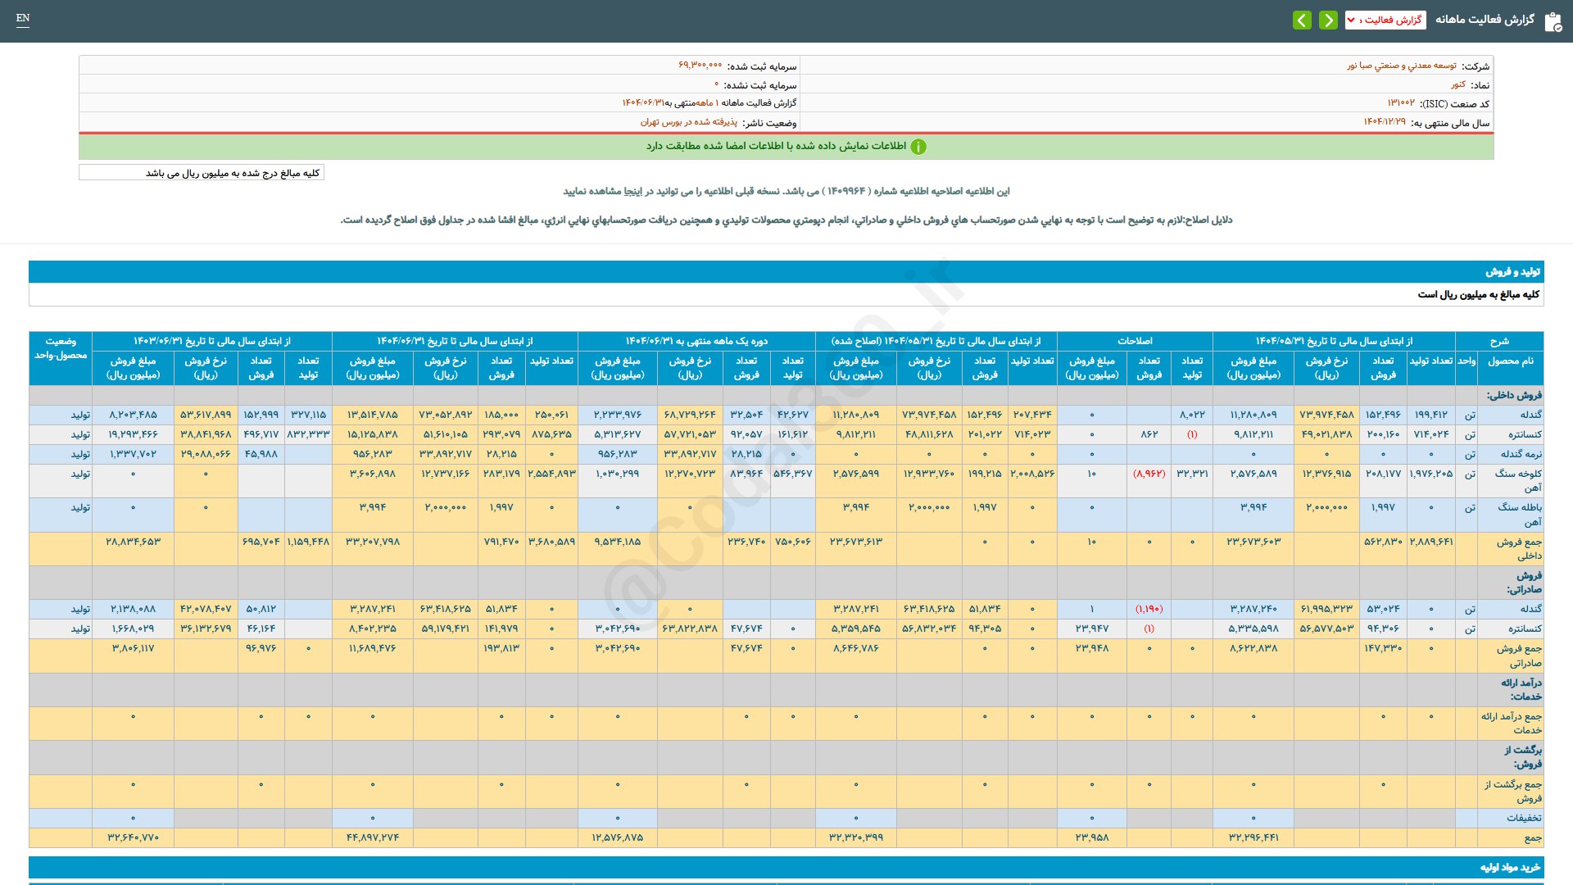Open the اینجا link to previous notice
The image size is (1573, 885).
pyautogui.click(x=633, y=191)
